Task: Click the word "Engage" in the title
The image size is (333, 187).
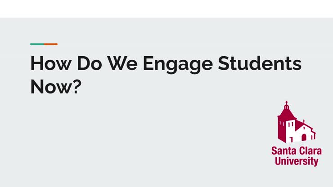Action: click(x=178, y=64)
